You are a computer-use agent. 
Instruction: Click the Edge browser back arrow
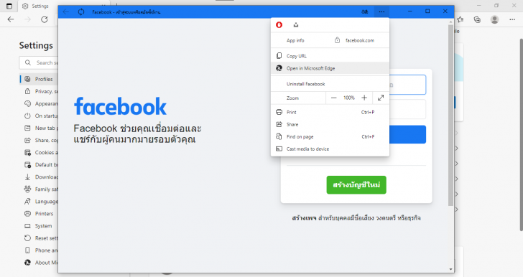pos(11,19)
